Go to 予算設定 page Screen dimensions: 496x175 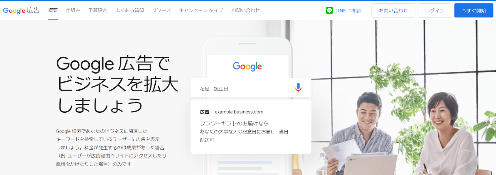pos(98,10)
